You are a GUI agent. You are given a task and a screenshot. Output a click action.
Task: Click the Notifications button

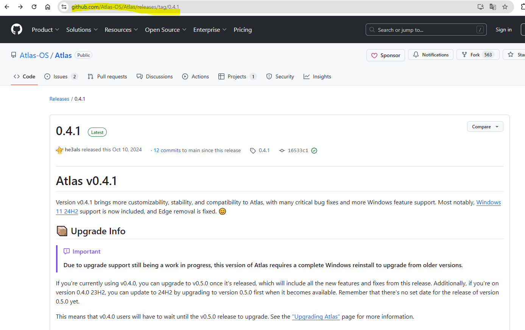click(431, 55)
